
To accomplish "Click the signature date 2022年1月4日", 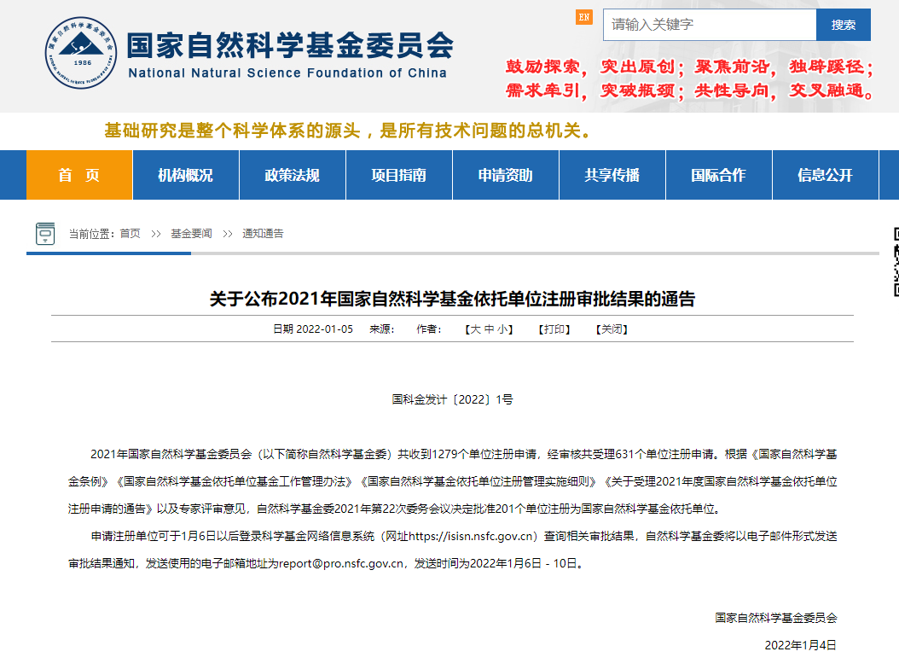I will pos(800,645).
